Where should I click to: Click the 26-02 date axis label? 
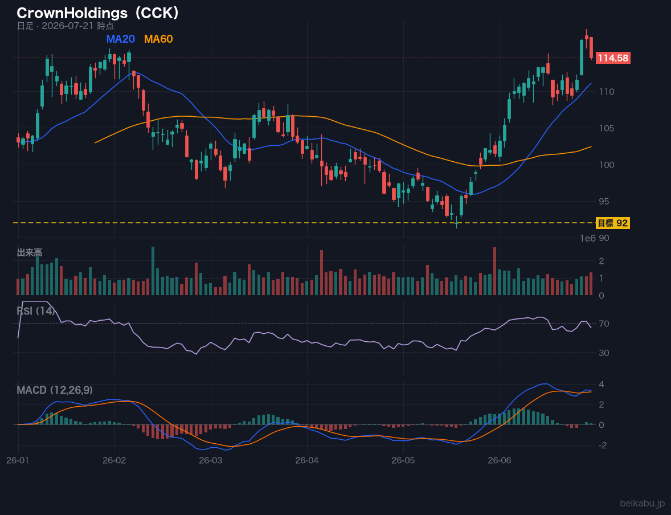tap(114, 461)
